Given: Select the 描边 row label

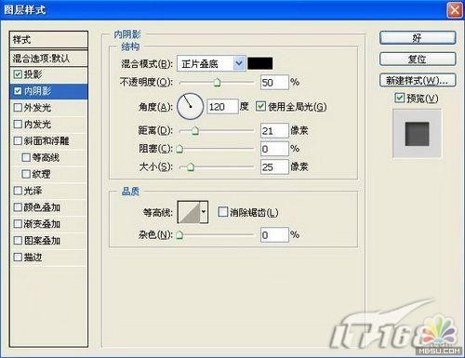Looking at the screenshot, I should (x=33, y=257).
